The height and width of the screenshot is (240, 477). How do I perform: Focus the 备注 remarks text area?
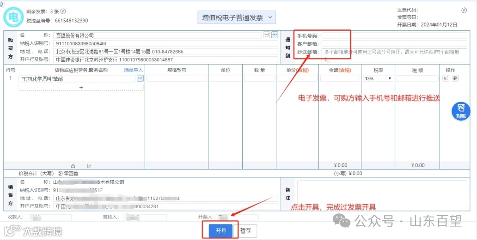[382, 194]
